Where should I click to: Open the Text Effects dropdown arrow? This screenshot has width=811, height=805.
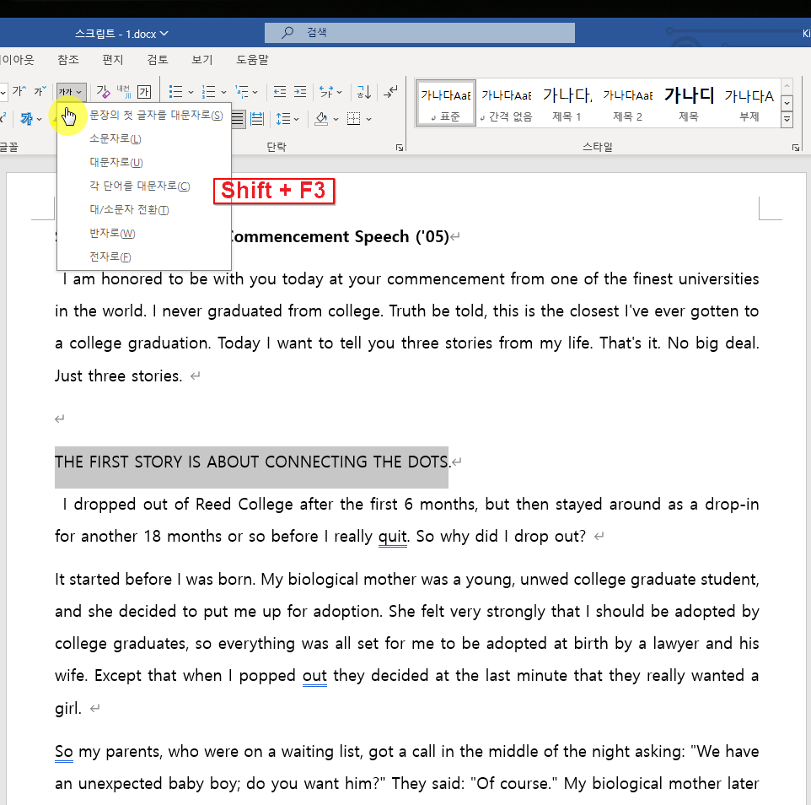coord(40,119)
